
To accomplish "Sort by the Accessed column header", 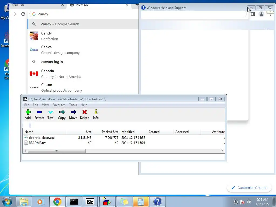I will 187,132.
